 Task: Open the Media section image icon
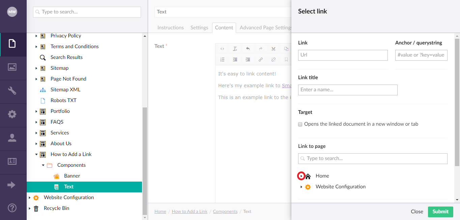pos(12,67)
